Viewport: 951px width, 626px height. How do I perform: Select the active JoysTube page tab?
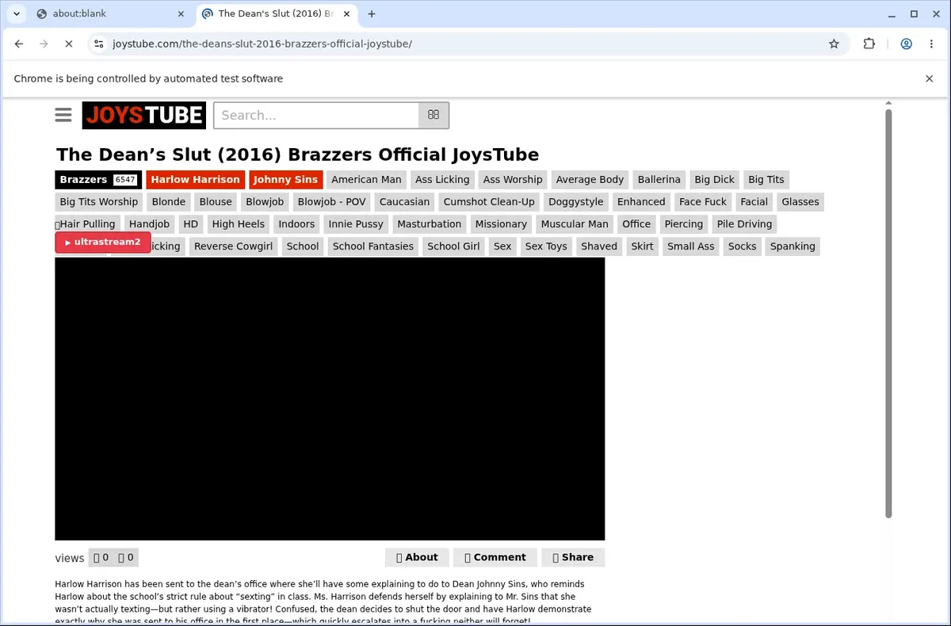(274, 13)
